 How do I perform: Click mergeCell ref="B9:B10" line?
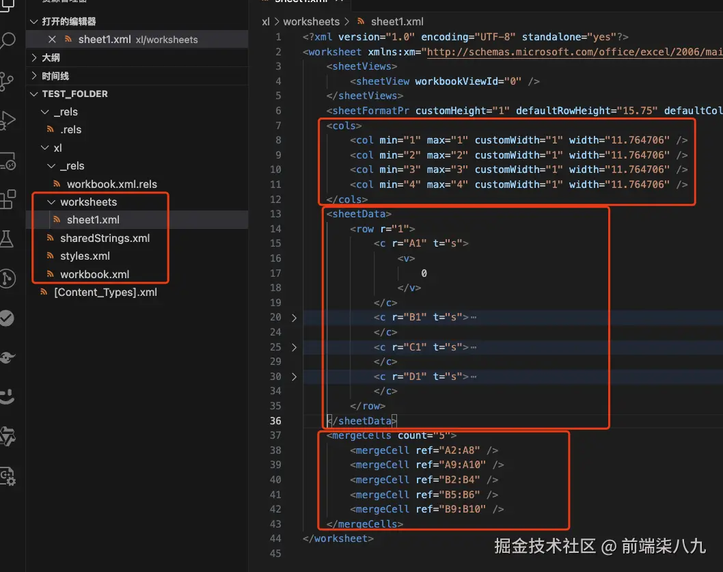tap(427, 509)
